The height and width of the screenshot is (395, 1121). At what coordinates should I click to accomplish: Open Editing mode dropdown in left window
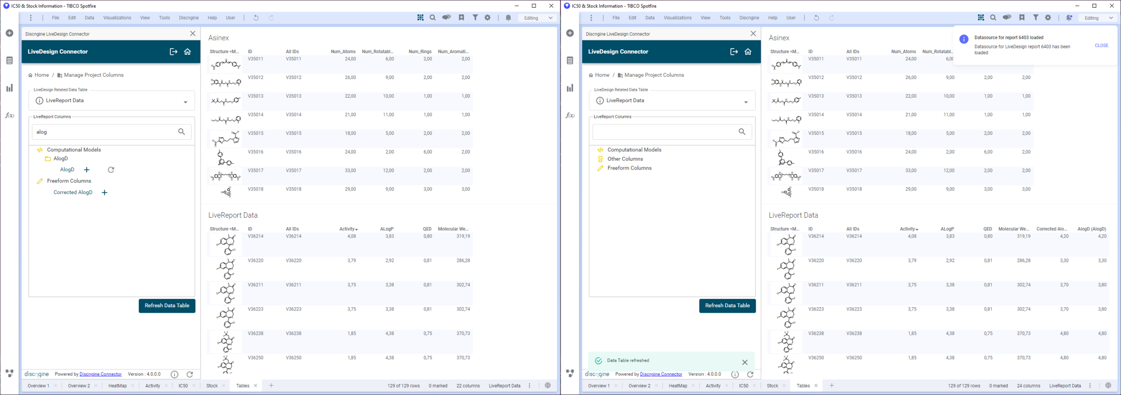pyautogui.click(x=538, y=18)
